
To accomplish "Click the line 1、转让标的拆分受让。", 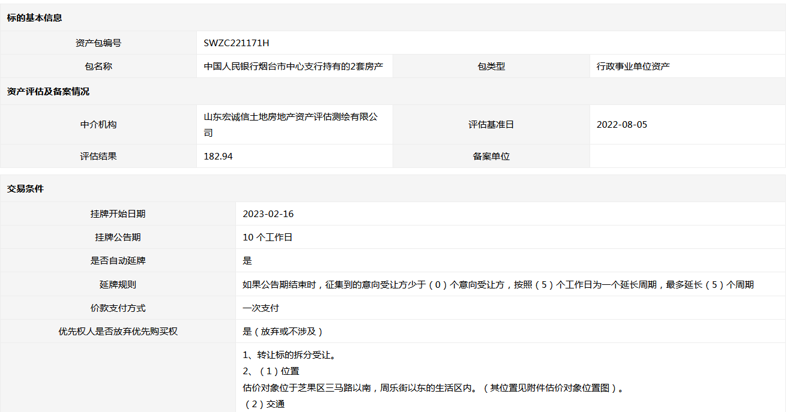I will click(x=289, y=355).
